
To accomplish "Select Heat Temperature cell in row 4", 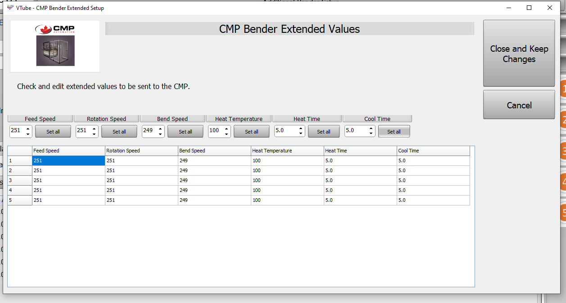I will pos(287,190).
